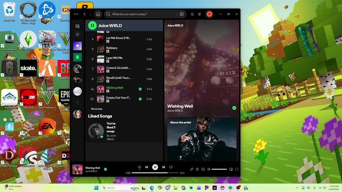Image resolution: width=342 pixels, height=192 pixels.
Task: Open the three-dots menu in Spotify title bar
Action: coord(76,14)
